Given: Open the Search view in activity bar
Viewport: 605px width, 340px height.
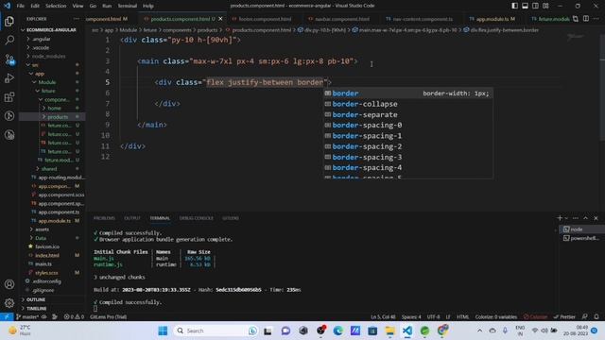Looking at the screenshot, I should pyautogui.click(x=9, y=40).
